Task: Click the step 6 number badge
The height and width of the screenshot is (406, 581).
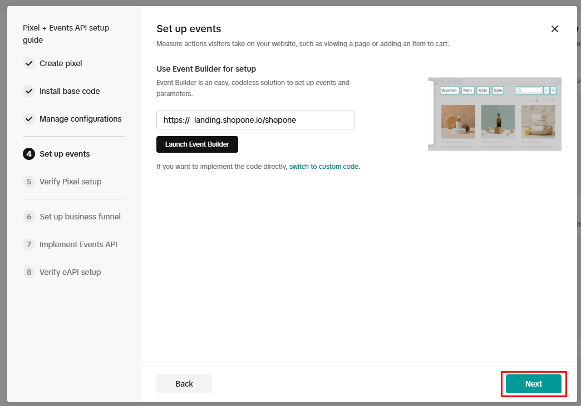Action: [29, 217]
